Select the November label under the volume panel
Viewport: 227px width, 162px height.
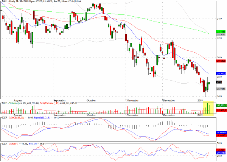coord(132,115)
